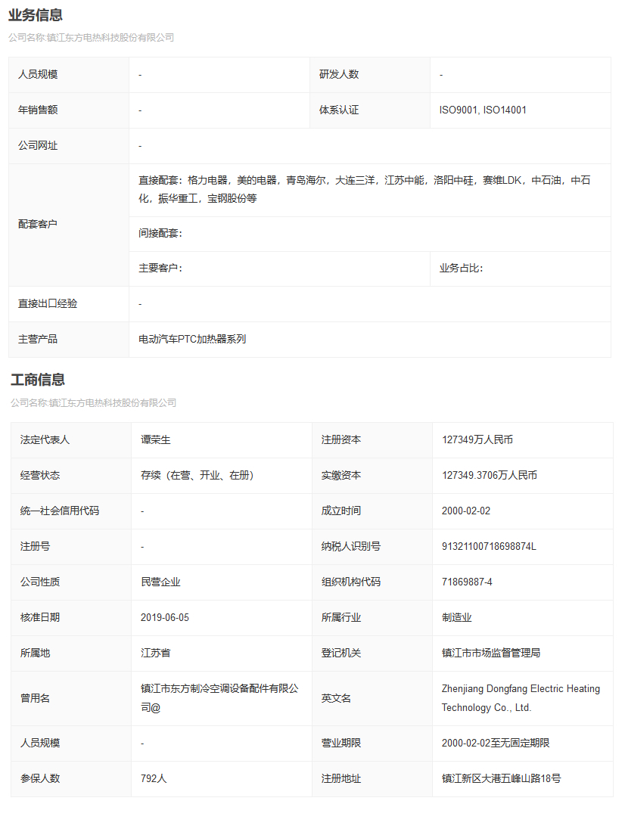The height and width of the screenshot is (832, 625).
Task: Click registered capital 127349万人民币
Action: pos(477,440)
